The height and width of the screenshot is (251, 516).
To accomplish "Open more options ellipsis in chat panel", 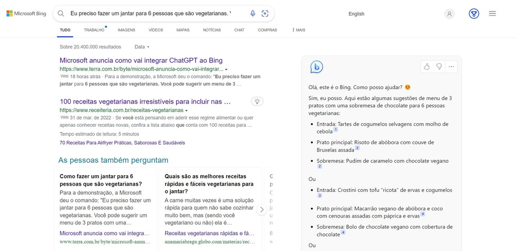I will click(x=451, y=66).
